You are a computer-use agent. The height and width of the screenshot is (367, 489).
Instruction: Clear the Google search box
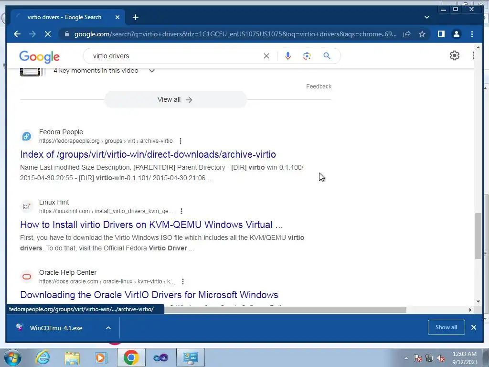pos(266,56)
